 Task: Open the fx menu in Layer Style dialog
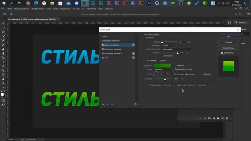point(104,105)
